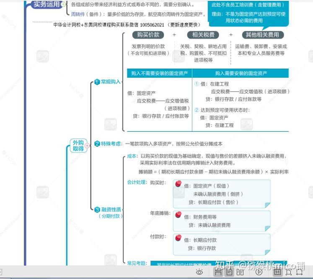This screenshot has width=313, height=279.
Task: Click text 借：财务费用等
Action: tap(200, 217)
